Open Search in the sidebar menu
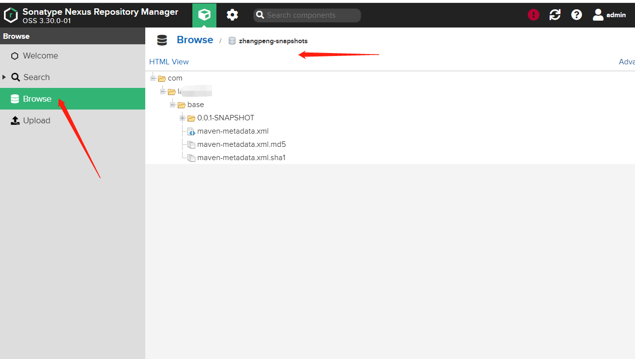The width and height of the screenshot is (635, 359). point(73,77)
